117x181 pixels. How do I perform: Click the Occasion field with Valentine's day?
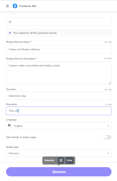[59, 96]
